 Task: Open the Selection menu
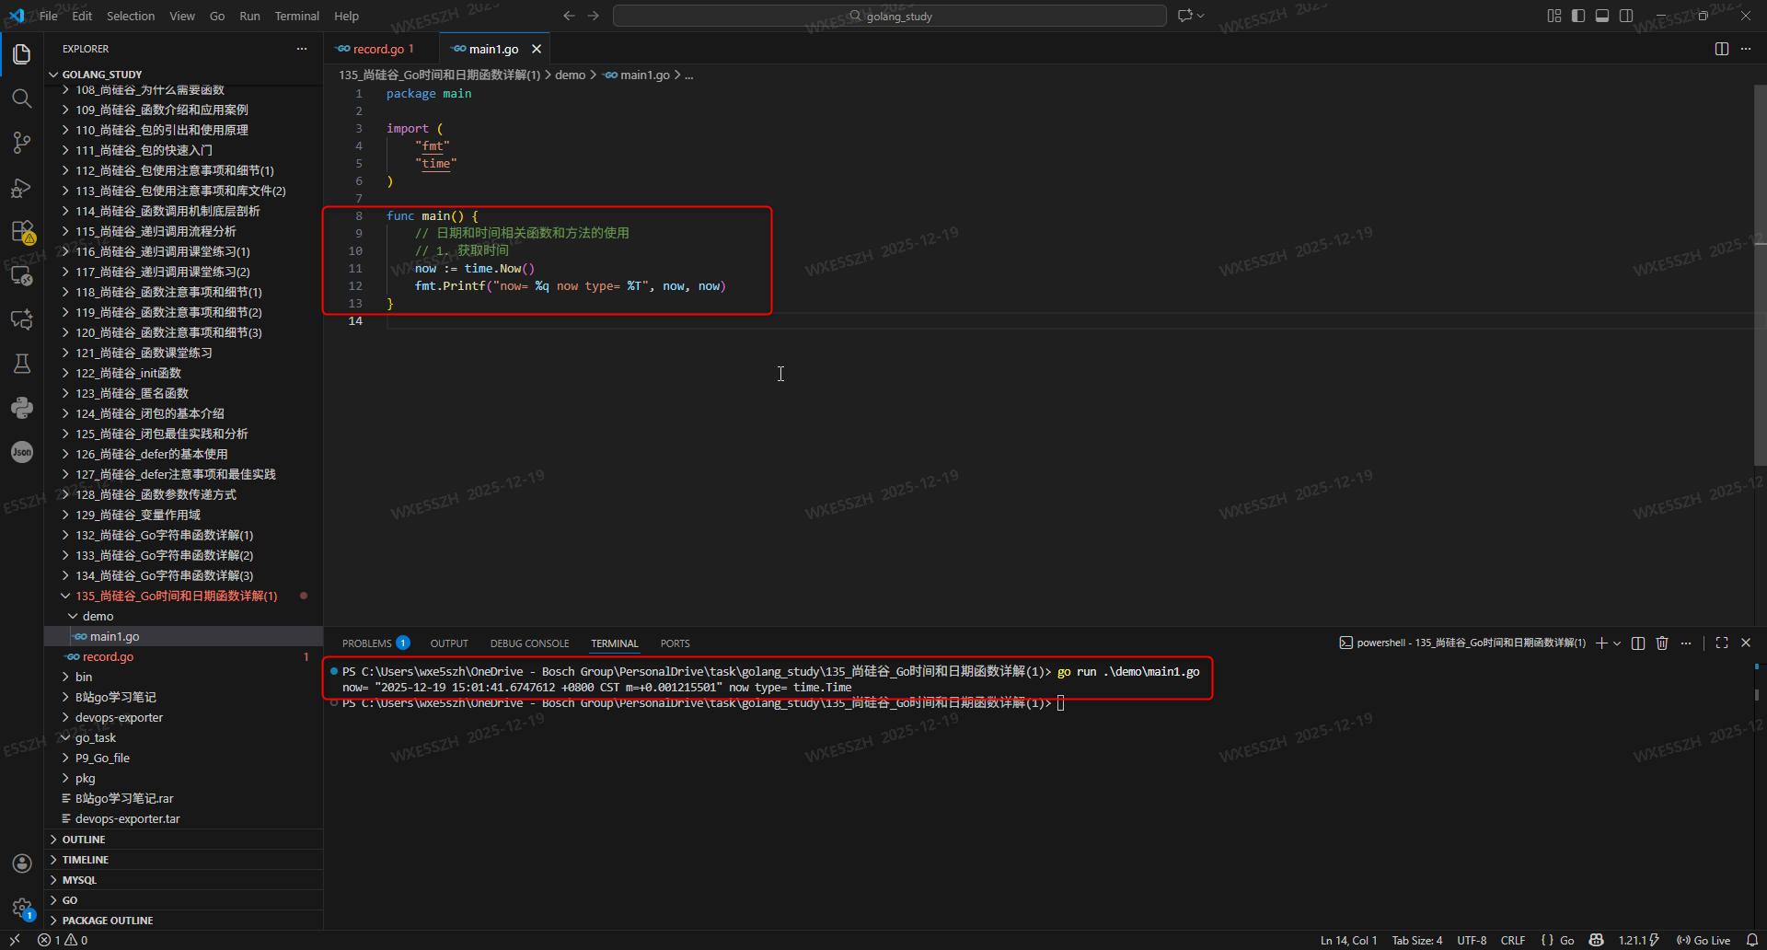click(131, 16)
